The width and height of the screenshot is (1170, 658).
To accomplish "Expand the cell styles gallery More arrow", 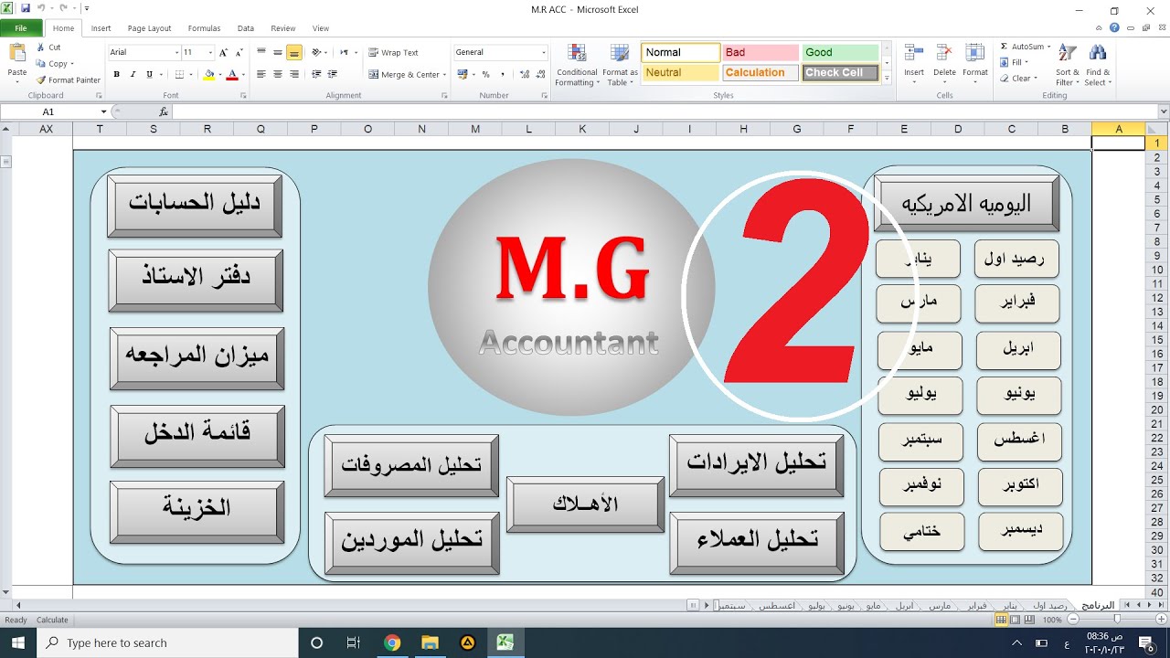I will (887, 79).
